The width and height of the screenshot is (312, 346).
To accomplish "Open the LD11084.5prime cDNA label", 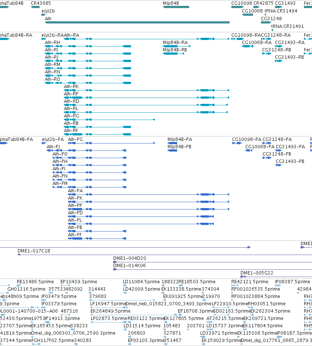I will coord(142,282).
